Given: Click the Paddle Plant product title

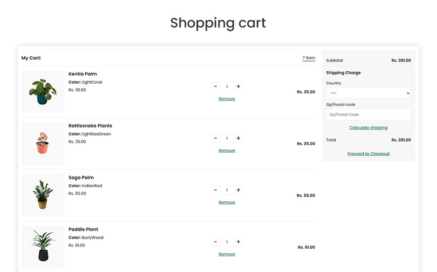Looking at the screenshot, I should click(84, 229).
